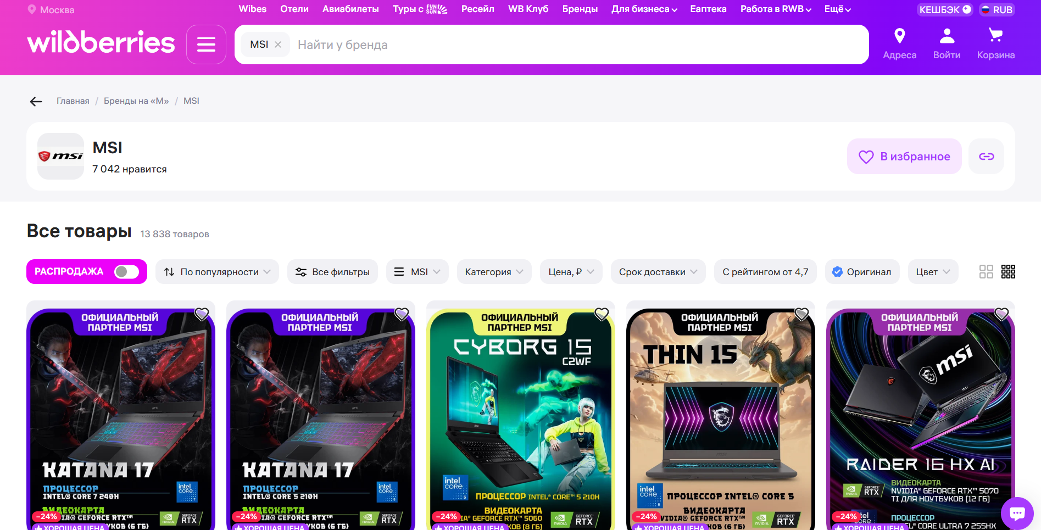Screen dimensions: 1041x530
Task: Go to Отели section
Action: 294,9
